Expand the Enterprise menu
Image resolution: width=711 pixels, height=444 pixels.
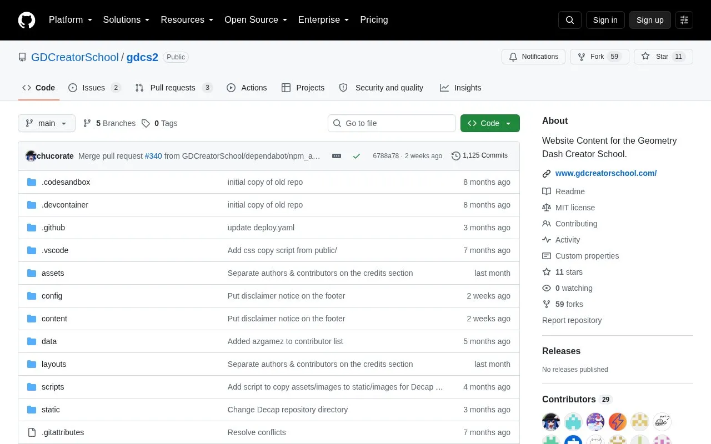(x=324, y=20)
